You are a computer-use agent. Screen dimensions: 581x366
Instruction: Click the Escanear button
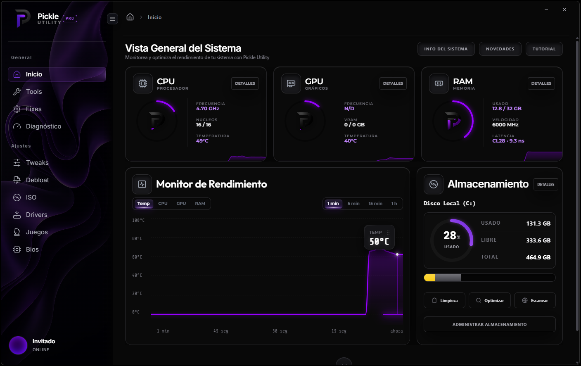coord(535,300)
